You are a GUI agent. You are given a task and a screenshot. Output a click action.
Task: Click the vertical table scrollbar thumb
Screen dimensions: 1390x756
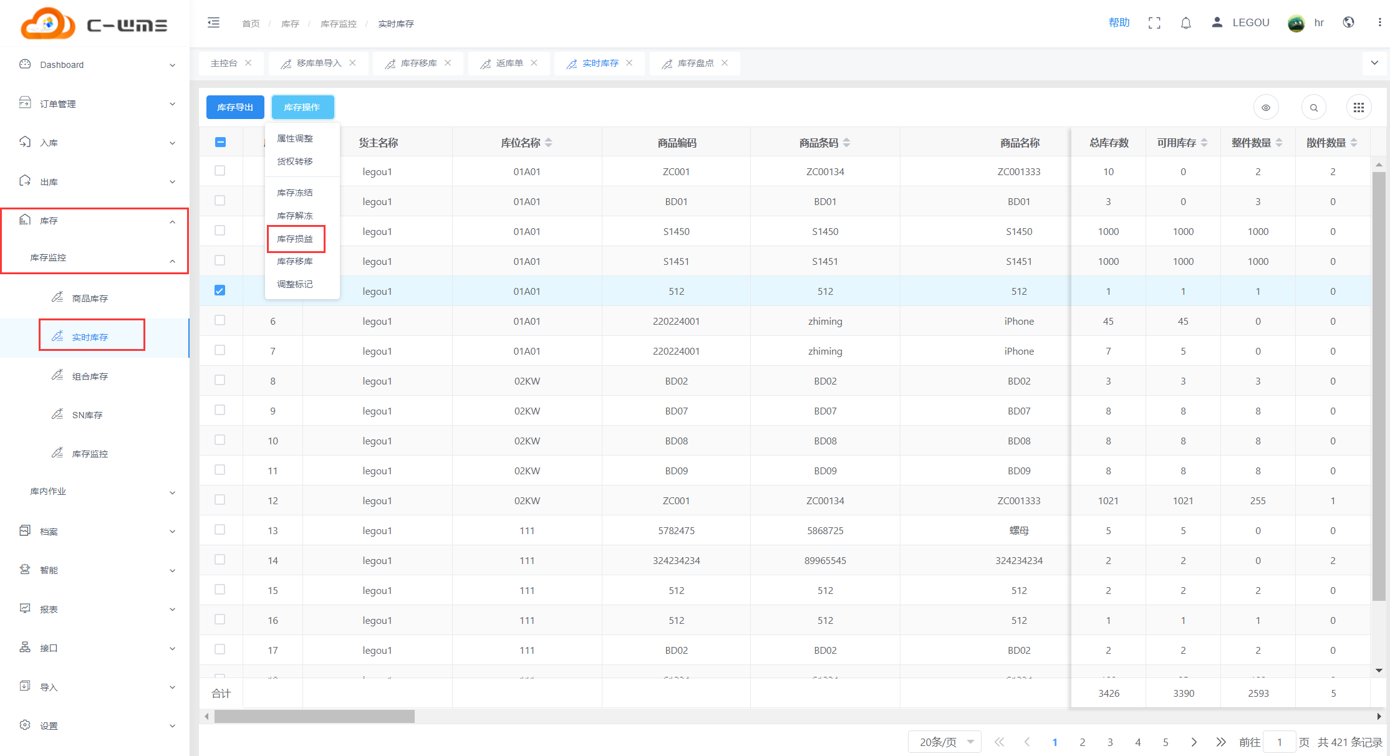(1379, 386)
